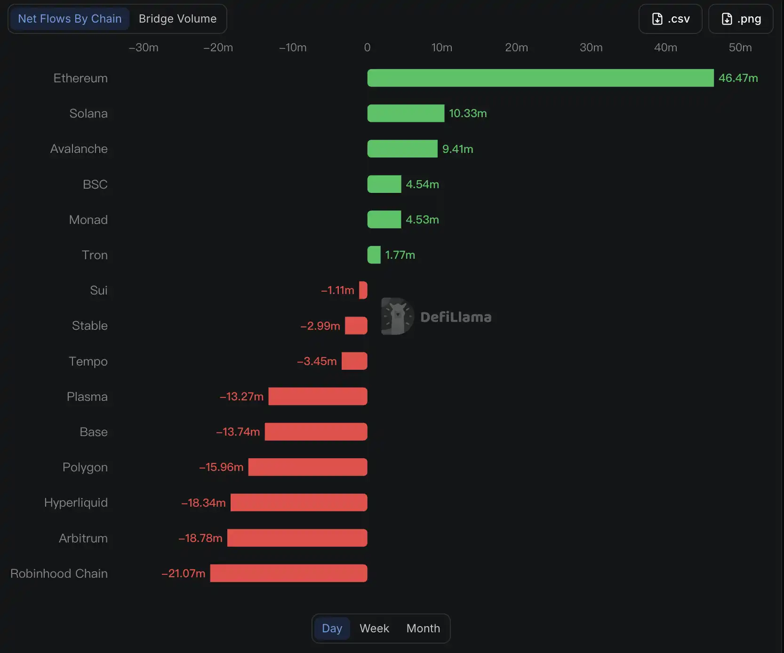Click the Avalanche inflow bar
This screenshot has width=784, height=653.
click(x=402, y=149)
